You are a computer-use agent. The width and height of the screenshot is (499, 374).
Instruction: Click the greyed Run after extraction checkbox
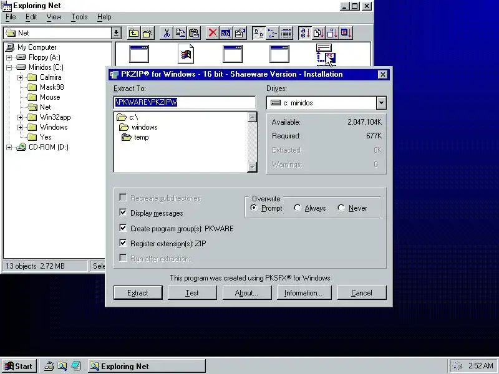pos(123,258)
